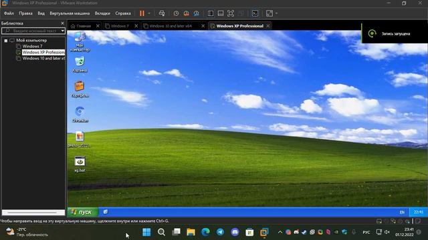Click the EN language indicator in XP taskbar
428x240 pixels.
pyautogui.click(x=402, y=212)
